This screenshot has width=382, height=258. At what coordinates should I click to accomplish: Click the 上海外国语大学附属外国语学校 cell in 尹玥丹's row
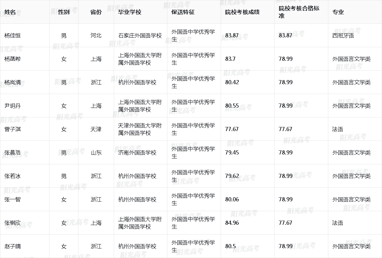click(140, 106)
